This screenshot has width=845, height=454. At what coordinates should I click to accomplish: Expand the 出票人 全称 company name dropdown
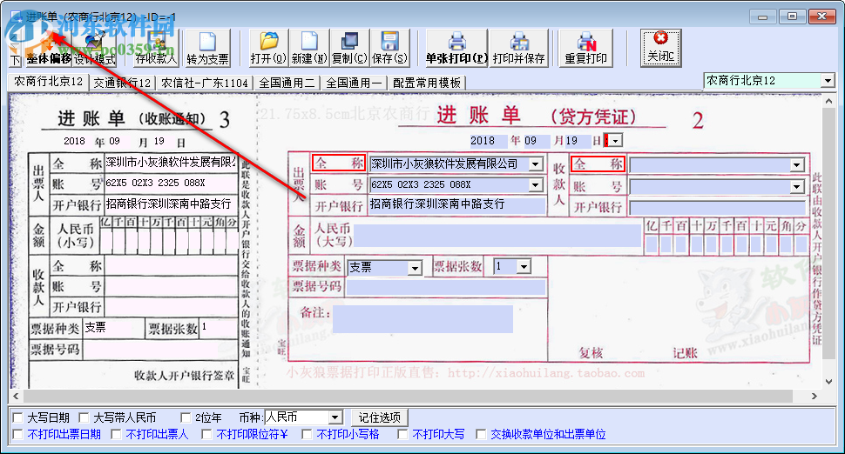click(x=536, y=164)
